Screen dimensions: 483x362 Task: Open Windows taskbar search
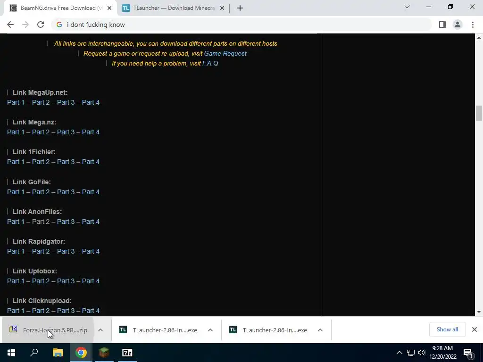point(34,353)
